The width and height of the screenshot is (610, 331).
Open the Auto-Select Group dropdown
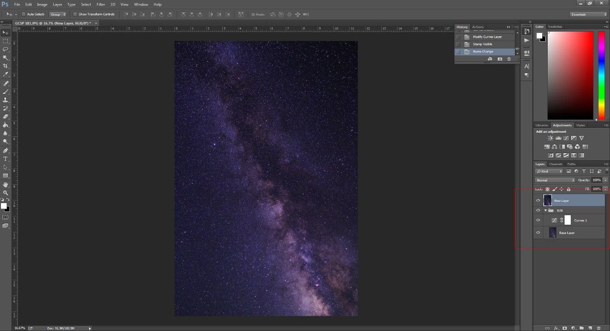pos(58,15)
